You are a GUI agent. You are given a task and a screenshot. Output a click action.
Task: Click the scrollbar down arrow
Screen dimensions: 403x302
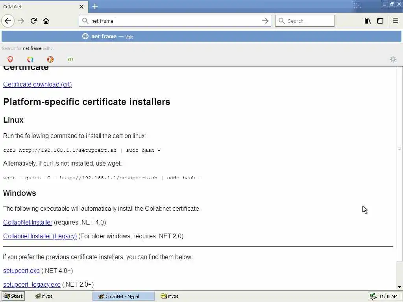click(x=399, y=287)
